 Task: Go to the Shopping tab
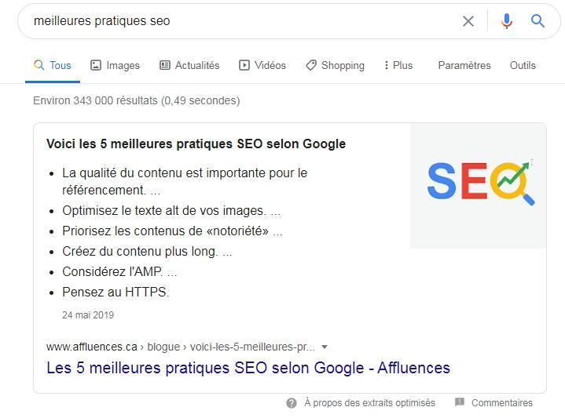click(335, 65)
